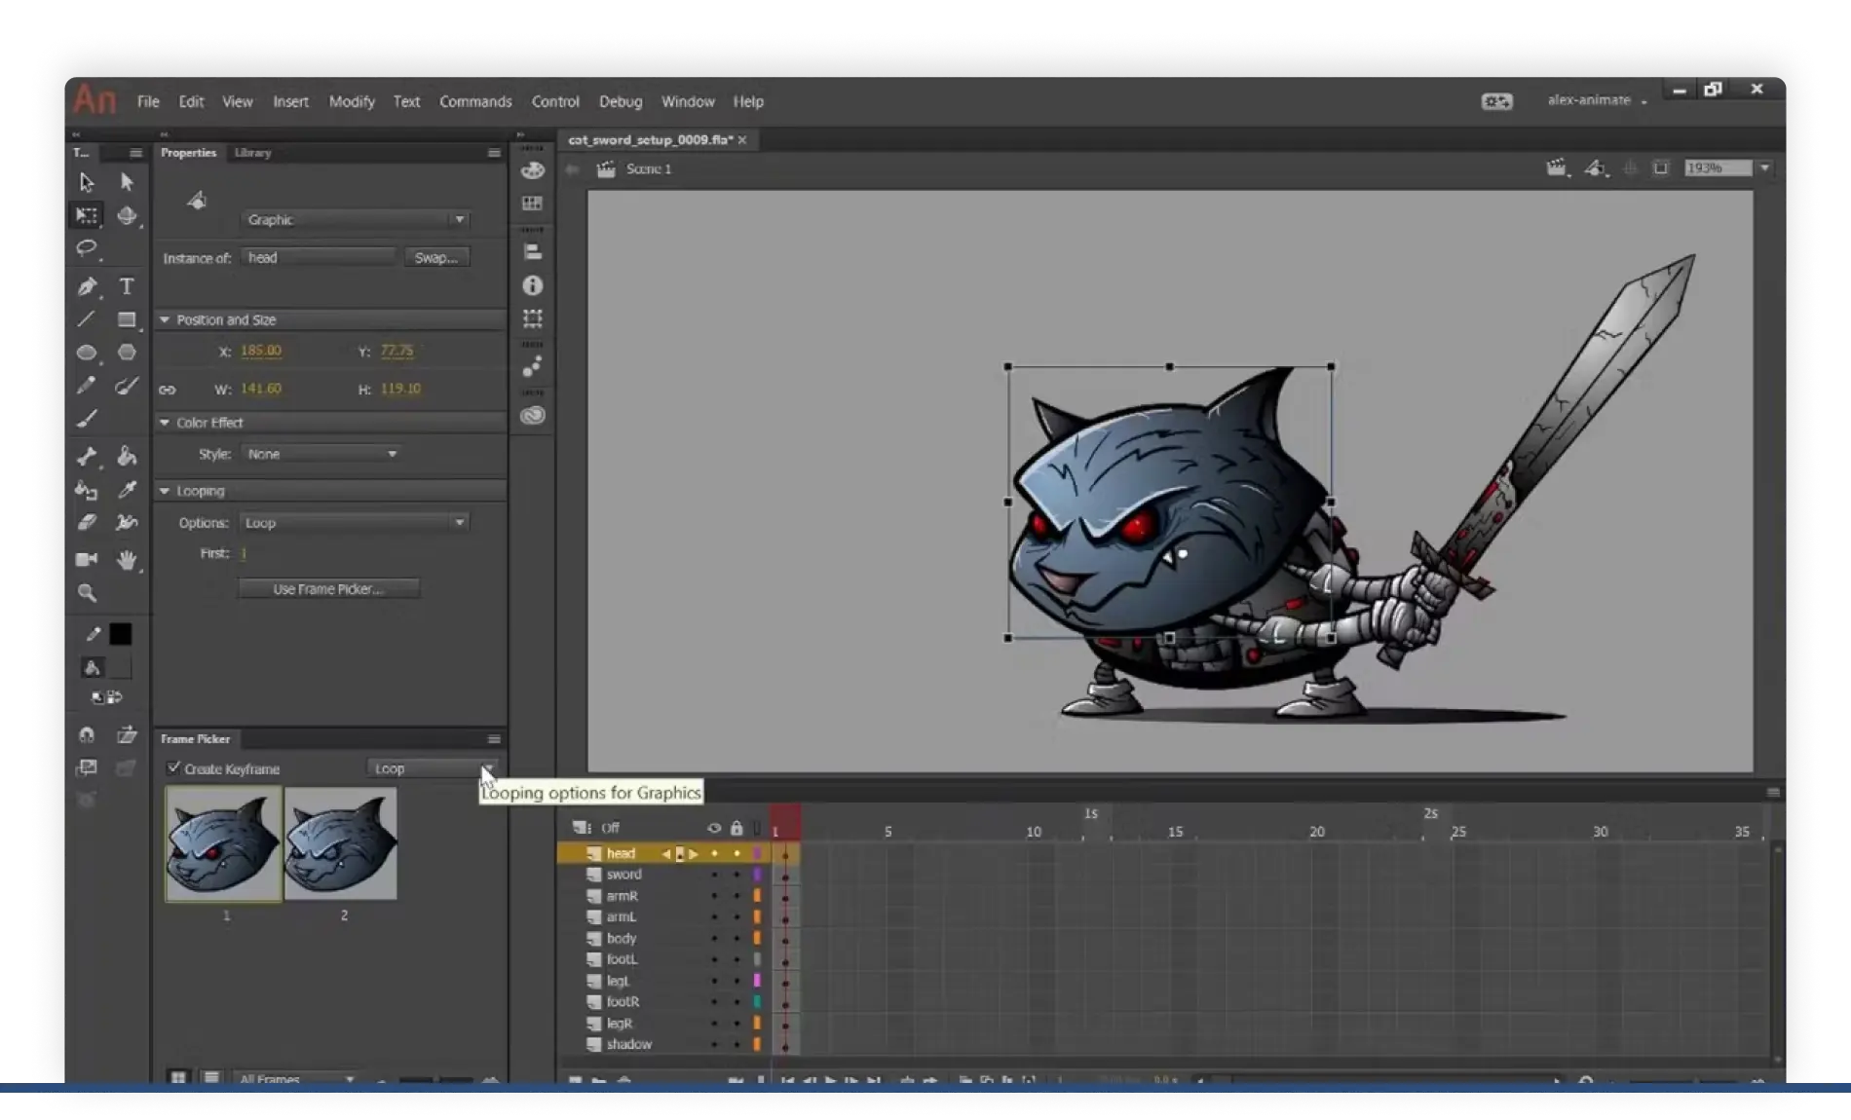Screen dimensions: 1851x1120
Task: Click the Edit Symbols icon
Action: coord(1596,168)
